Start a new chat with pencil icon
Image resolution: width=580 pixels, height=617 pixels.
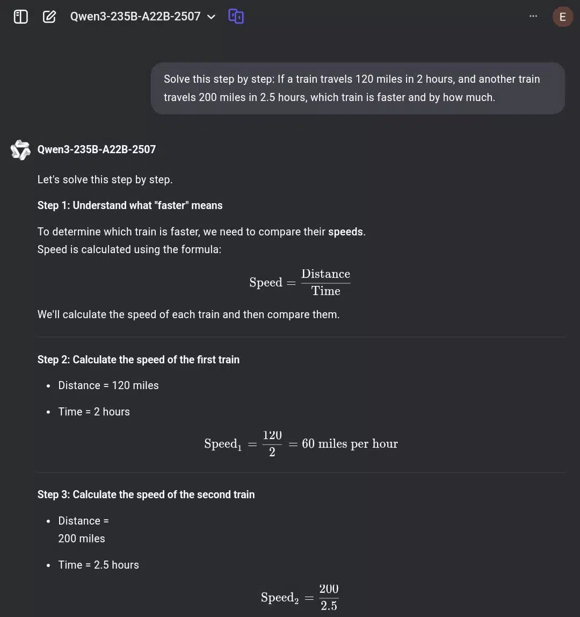(x=49, y=17)
